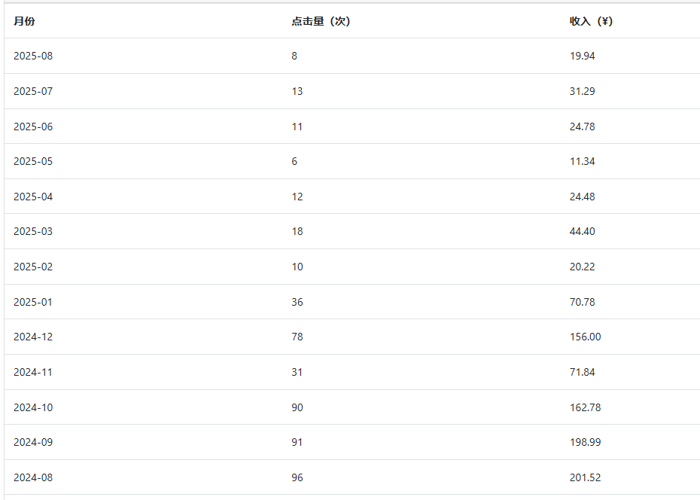Select click count 90 in 2024-10 row

[x=297, y=407]
